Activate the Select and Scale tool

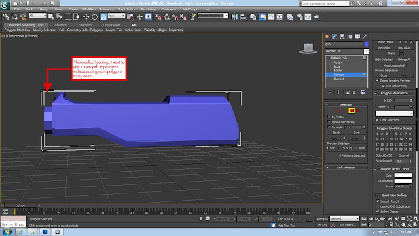pos(103,17)
